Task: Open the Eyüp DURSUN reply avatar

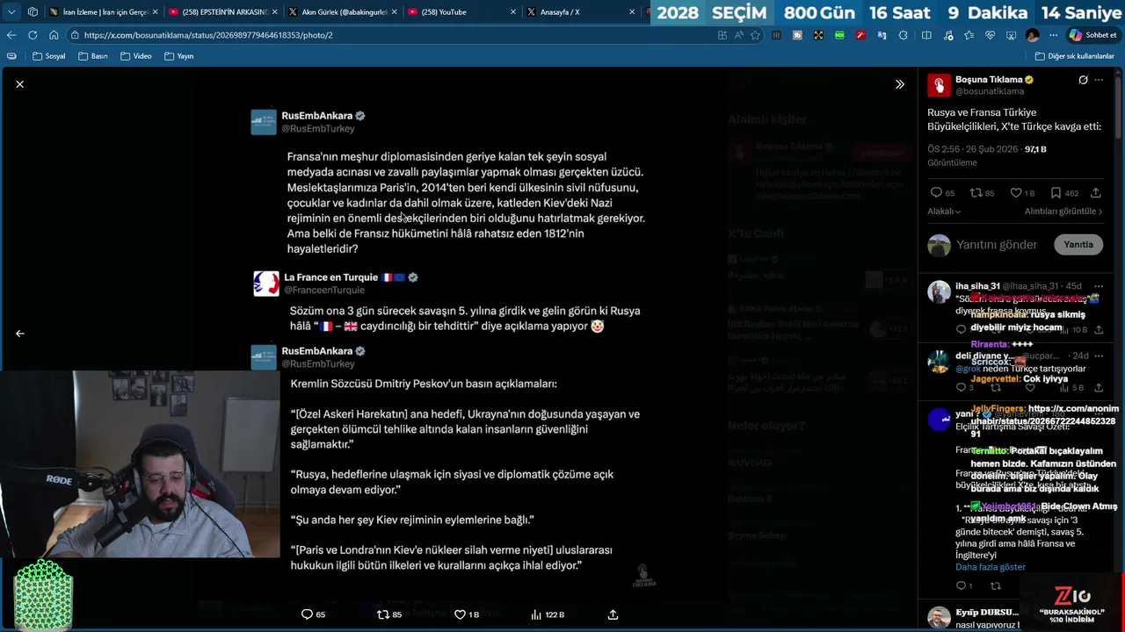Action: 939,618
